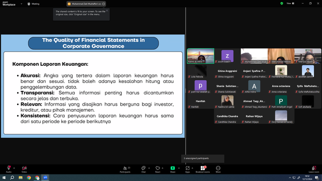Select the Alifia Indira participant tile
Viewport: 322px width, 181px height.
tap(254, 86)
